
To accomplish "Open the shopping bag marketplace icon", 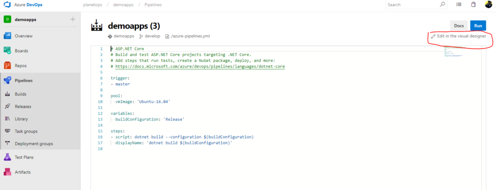I will point(473,5).
